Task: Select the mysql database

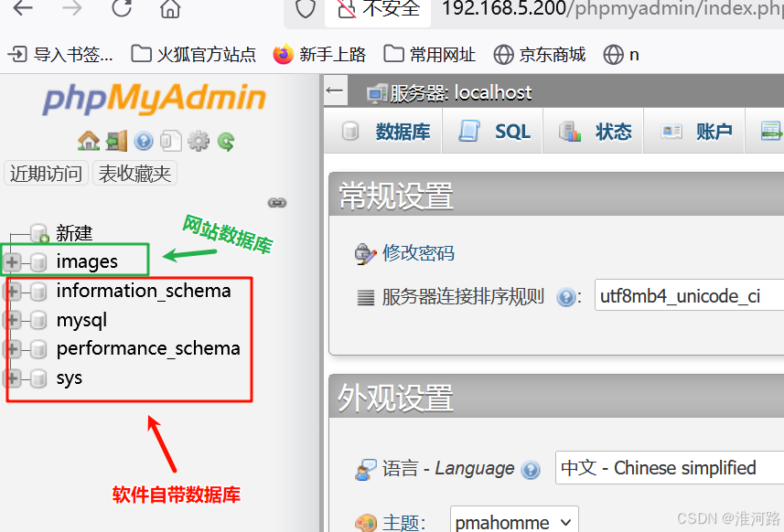Action: 81,320
